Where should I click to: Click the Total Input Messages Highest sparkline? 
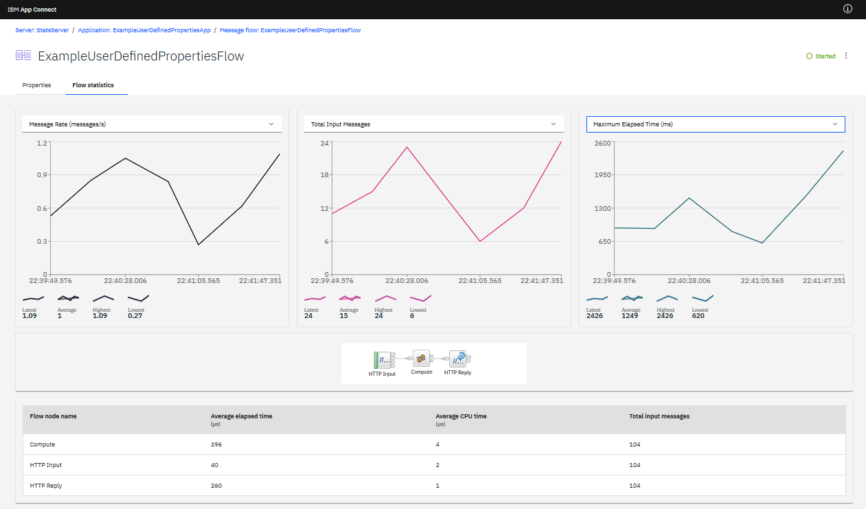point(385,298)
